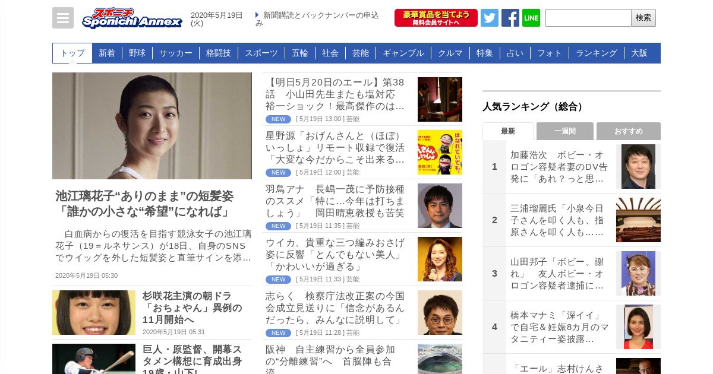The image size is (713, 374).
Task: Open ranking 1 加藤浩次 ボビー・オロゴン article
Action: (560, 167)
